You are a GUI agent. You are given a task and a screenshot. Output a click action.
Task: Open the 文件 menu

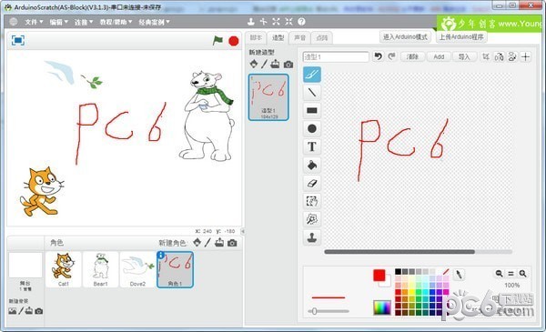pos(34,22)
